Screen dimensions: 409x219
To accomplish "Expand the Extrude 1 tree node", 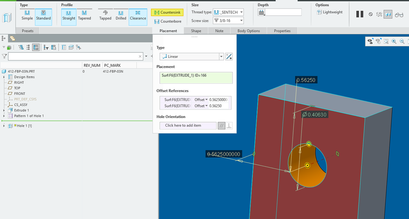I will pyautogui.click(x=4, y=110).
